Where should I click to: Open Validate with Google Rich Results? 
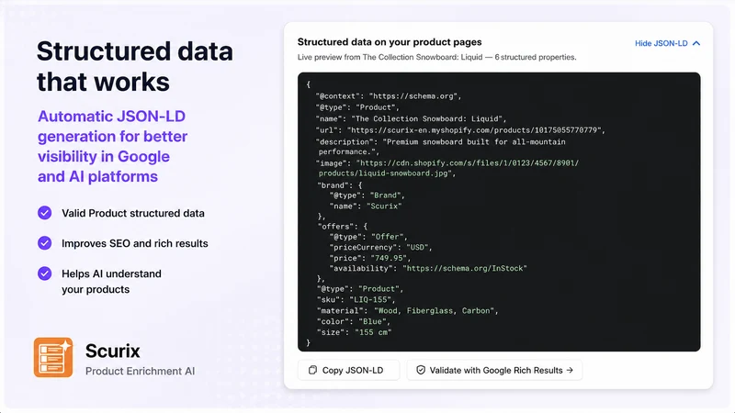494,370
